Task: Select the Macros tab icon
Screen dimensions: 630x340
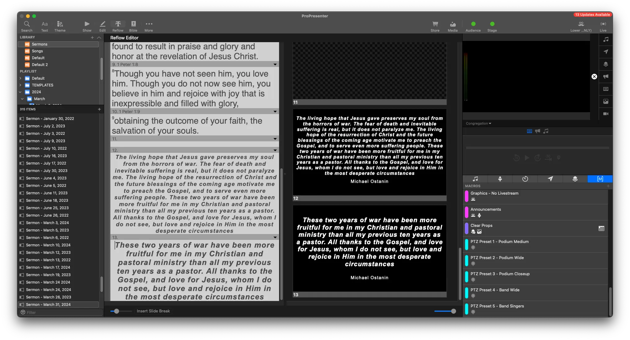Action: click(x=600, y=179)
